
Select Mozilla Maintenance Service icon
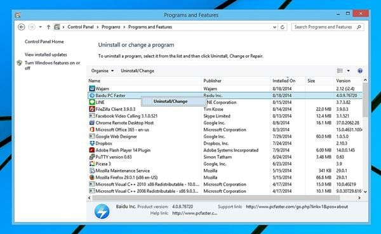point(92,171)
